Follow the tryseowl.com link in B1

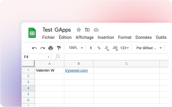coord(76,70)
